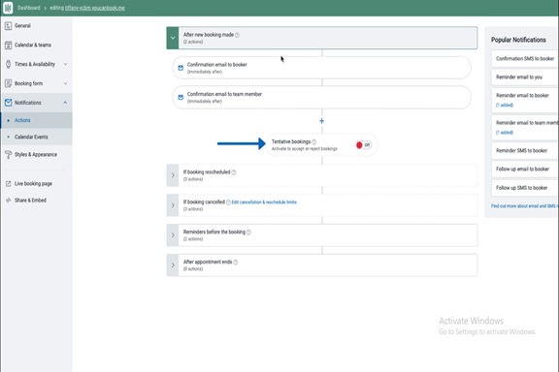
Task: Click the Dashboard breadcrumb link
Action: [28, 8]
